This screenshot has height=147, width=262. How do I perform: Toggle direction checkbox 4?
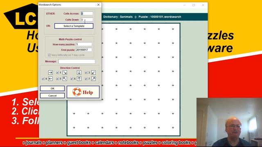click(43, 79)
